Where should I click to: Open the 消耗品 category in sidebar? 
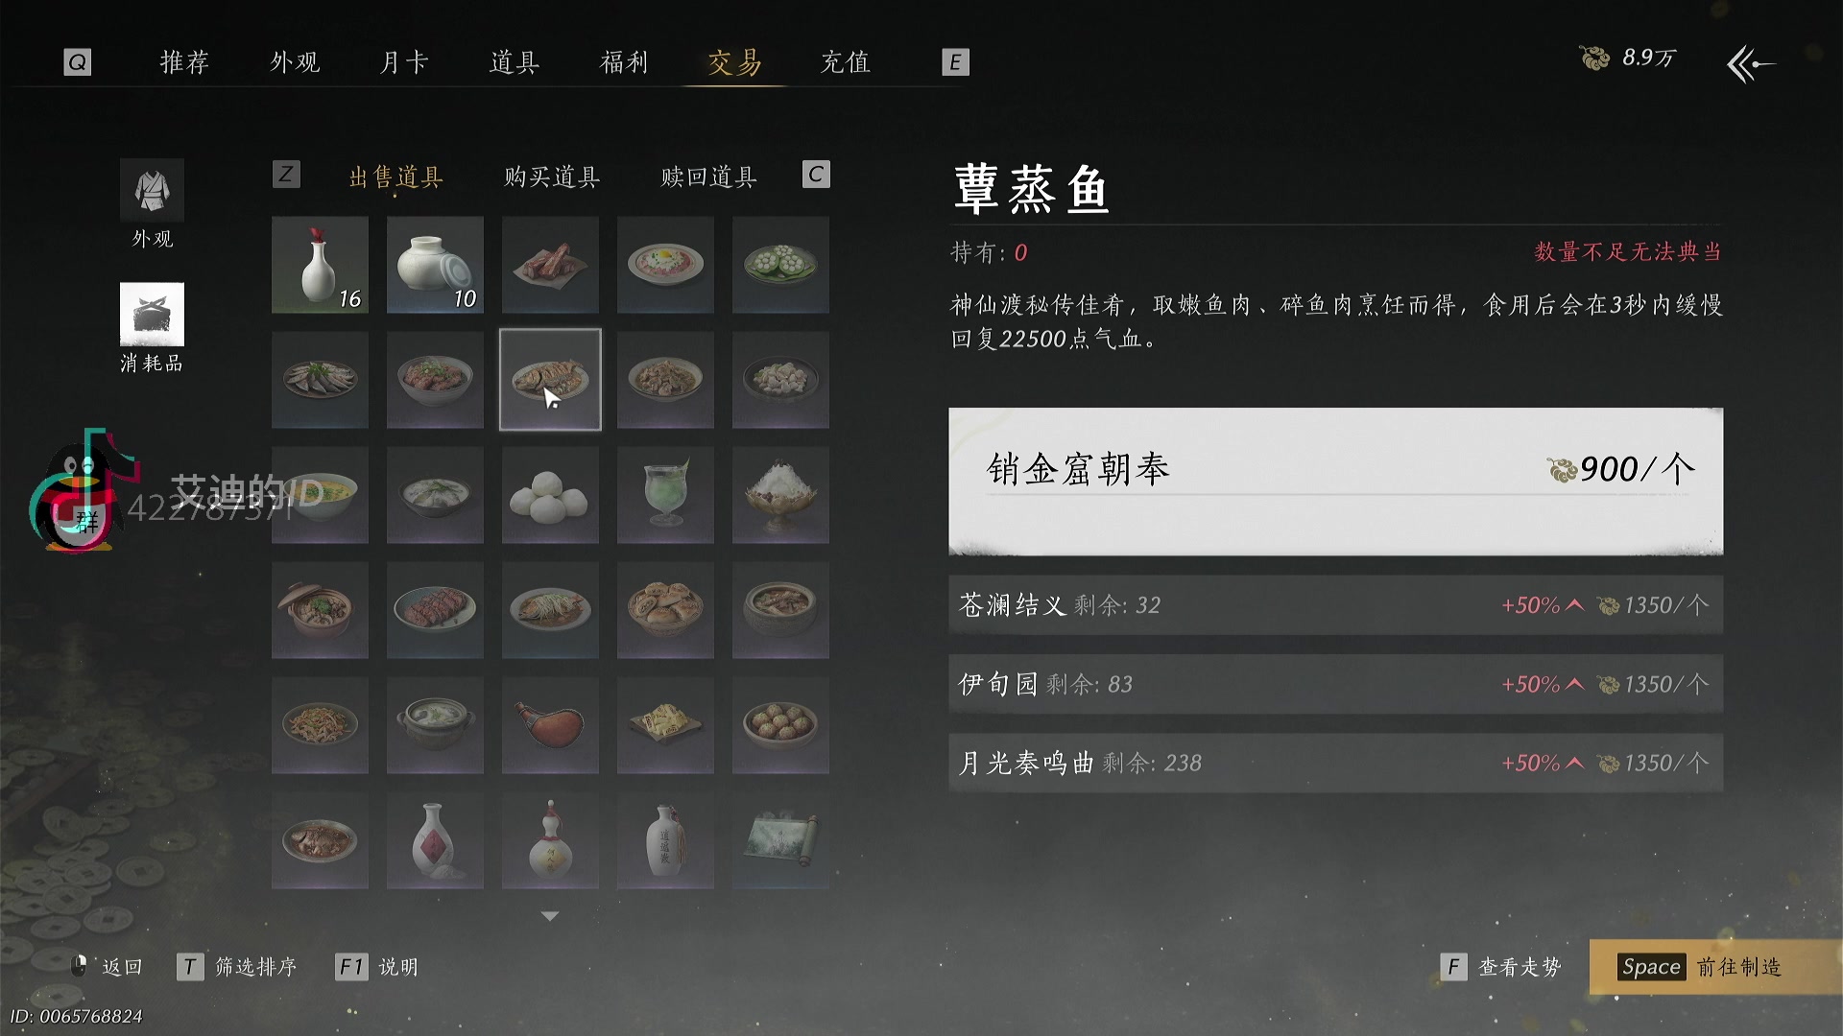(152, 328)
